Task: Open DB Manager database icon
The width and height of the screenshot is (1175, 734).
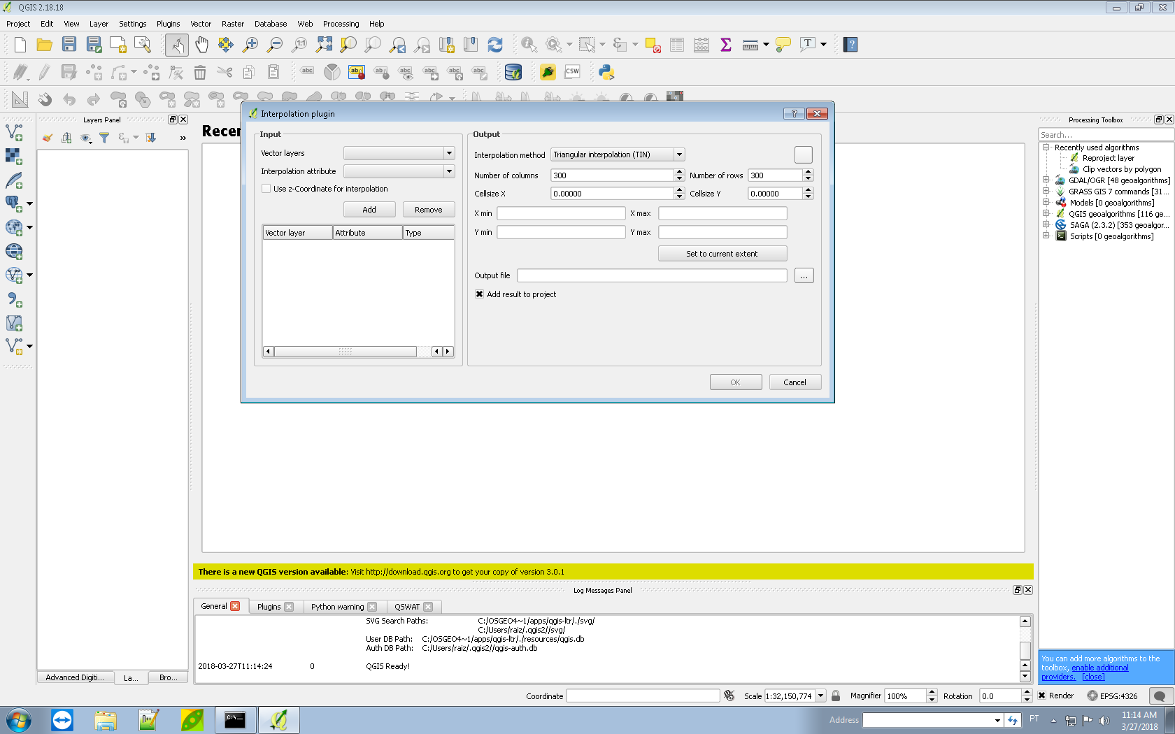Action: [513, 72]
